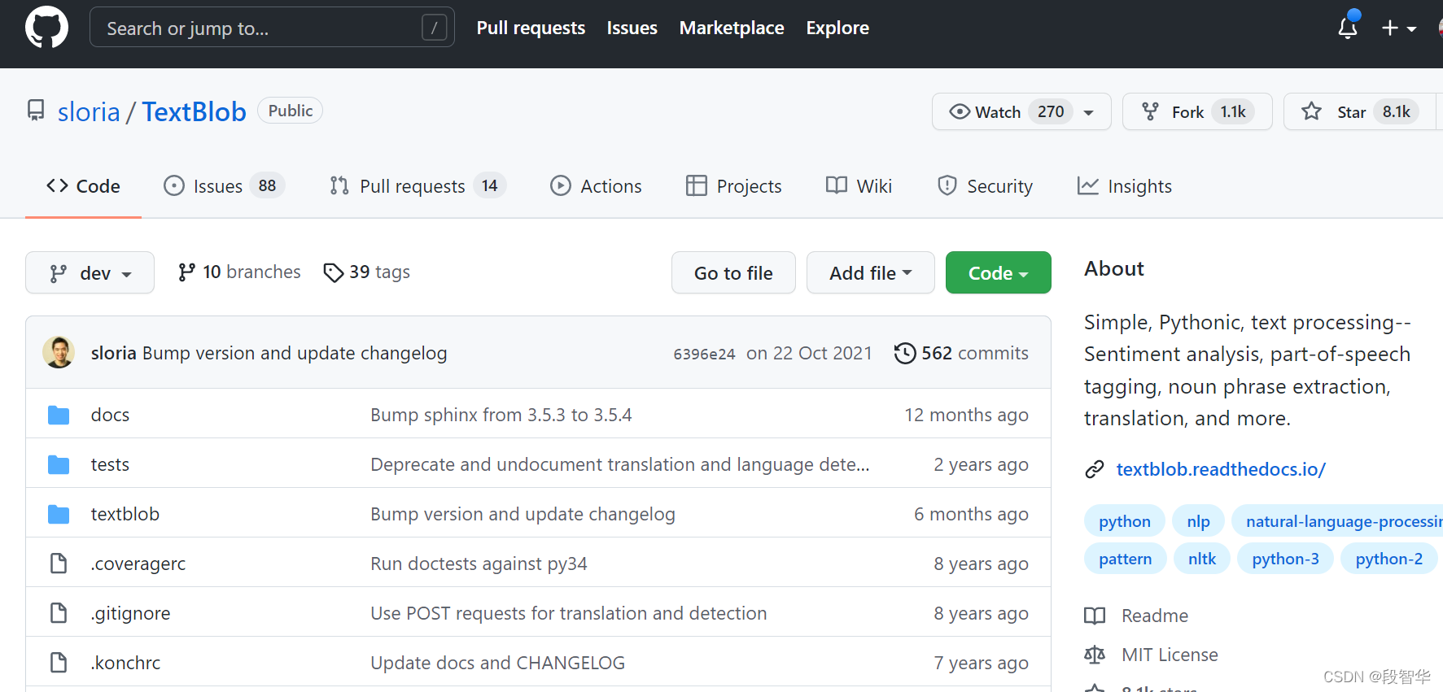Click the docs folder icon

click(x=59, y=415)
